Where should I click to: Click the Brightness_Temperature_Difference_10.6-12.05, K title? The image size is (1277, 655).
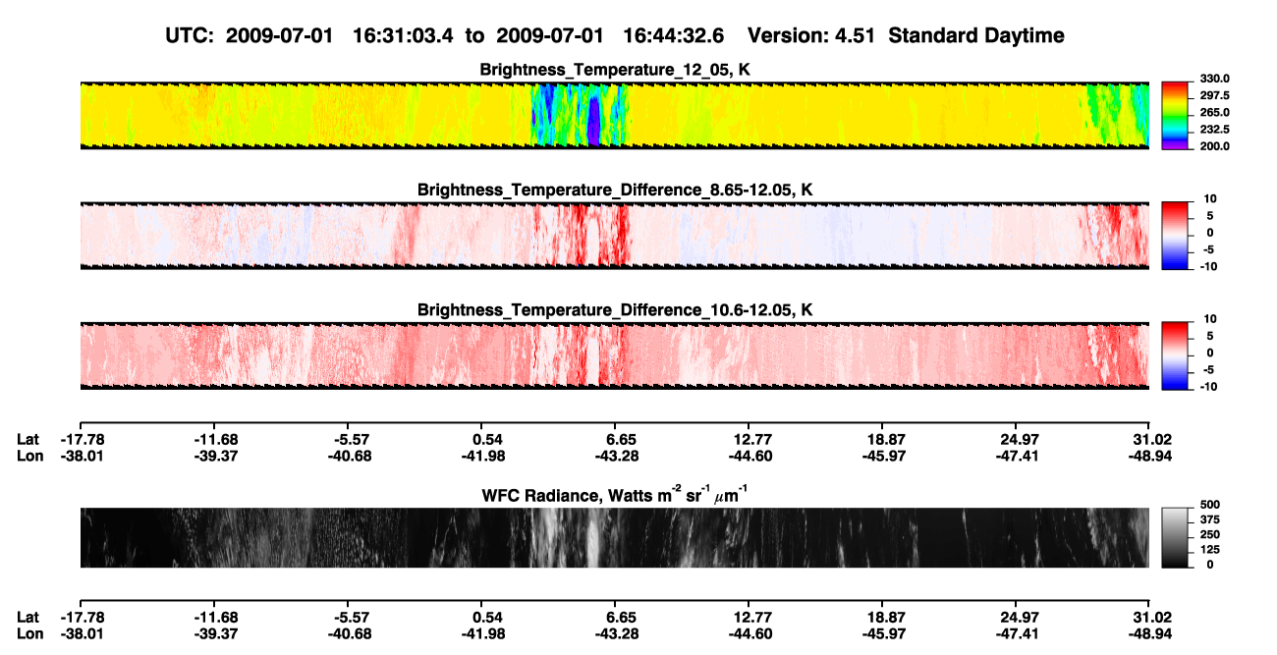pos(614,309)
